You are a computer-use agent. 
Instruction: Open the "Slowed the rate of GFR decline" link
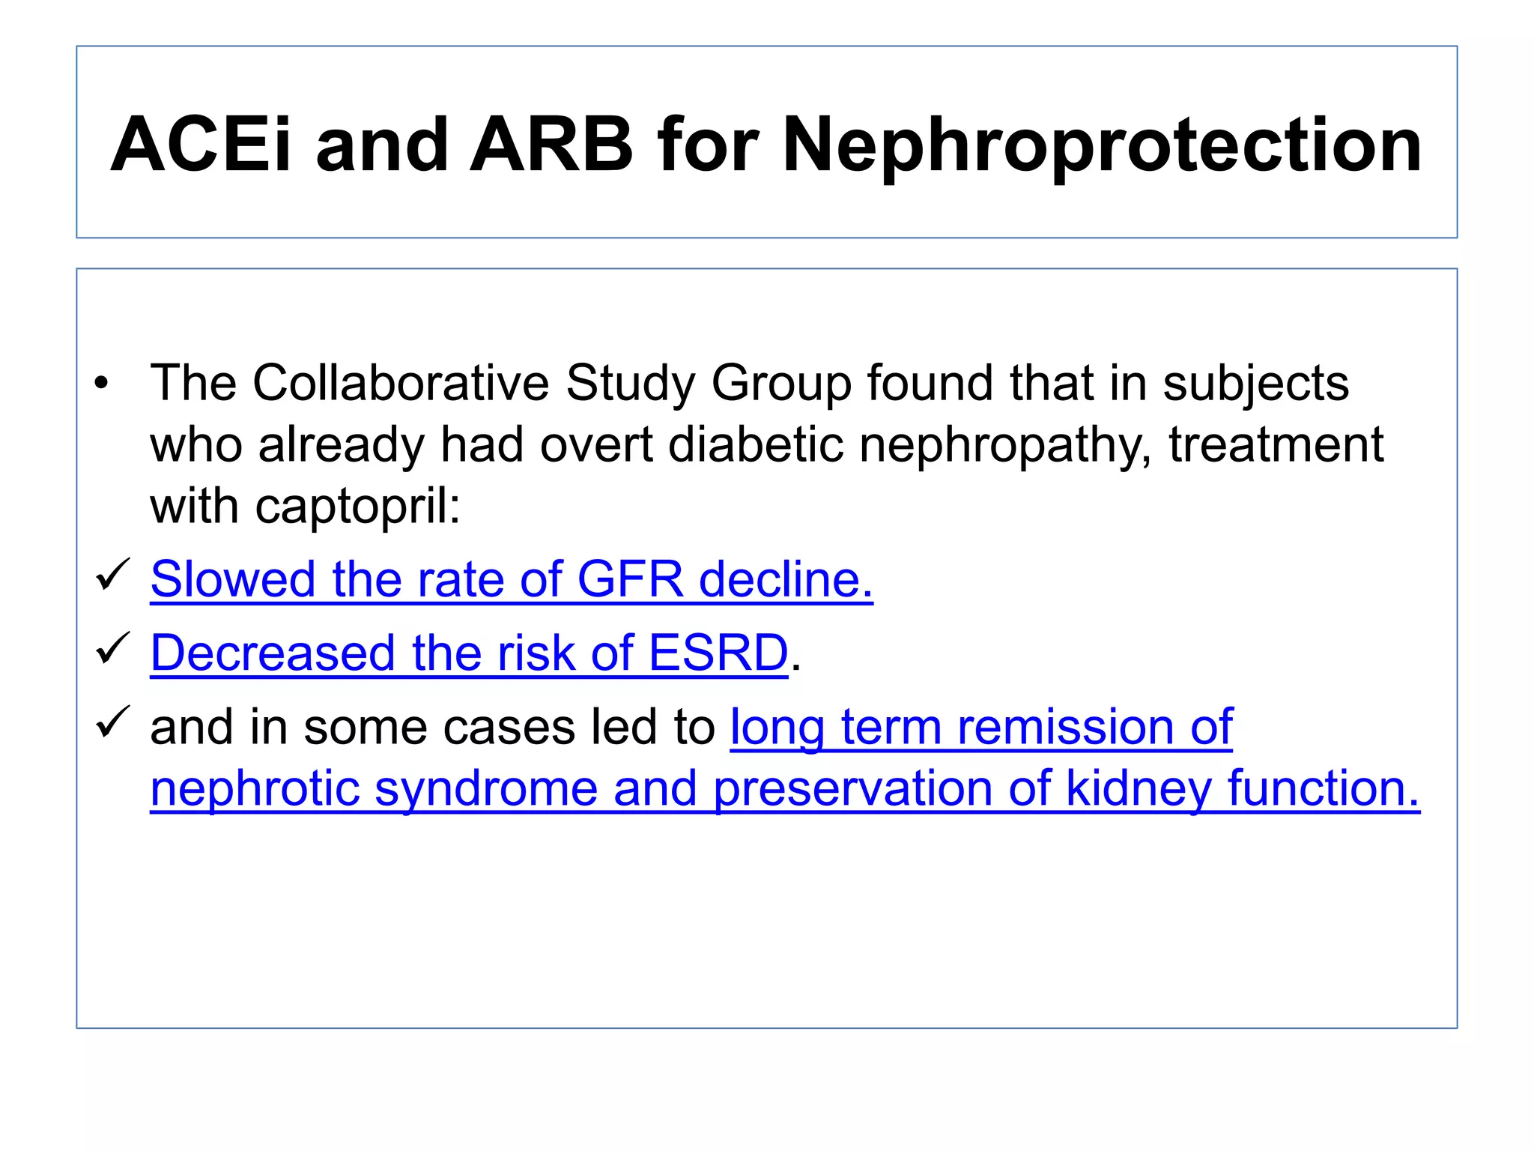[512, 579]
